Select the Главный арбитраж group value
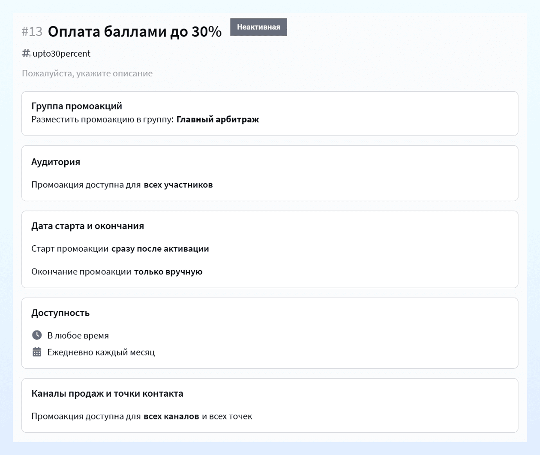 pos(218,119)
